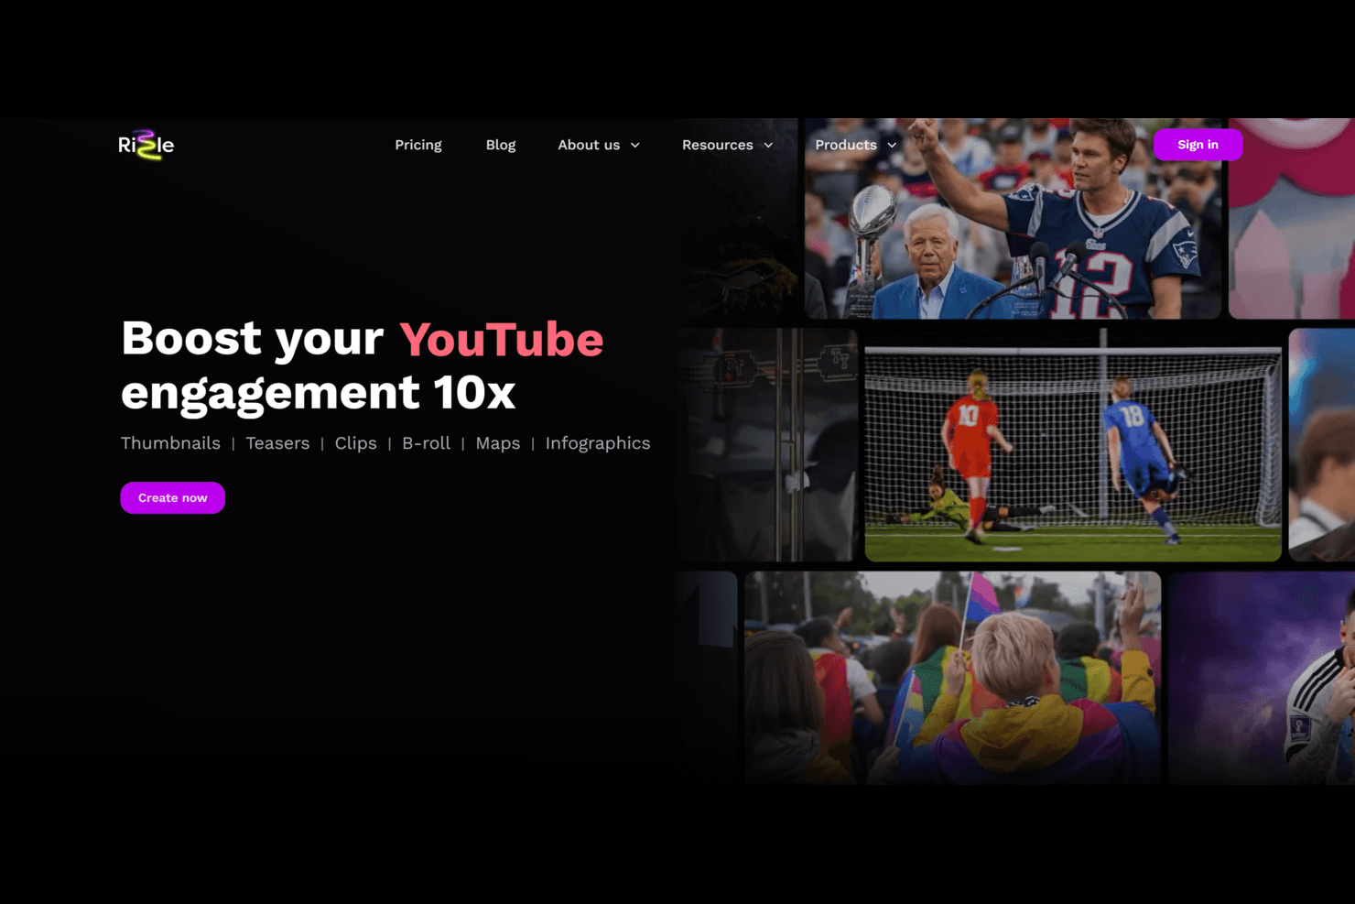Choose the Clips feature label

coord(355,443)
